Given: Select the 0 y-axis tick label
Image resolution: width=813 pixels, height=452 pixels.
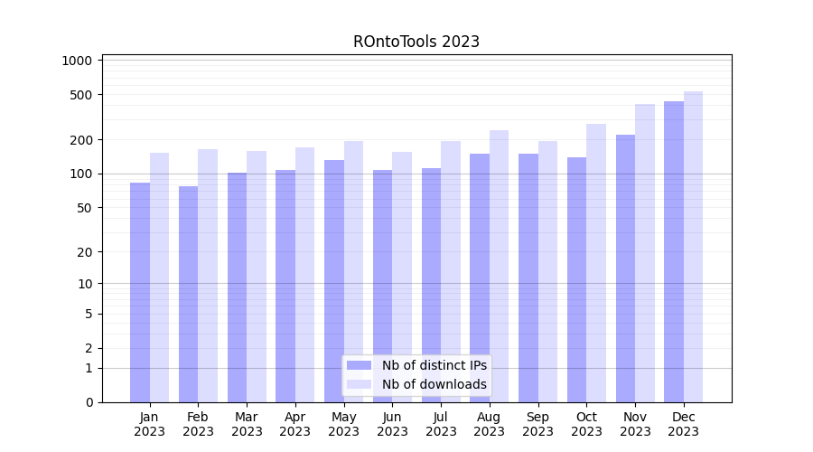Looking at the screenshot, I should (x=89, y=402).
